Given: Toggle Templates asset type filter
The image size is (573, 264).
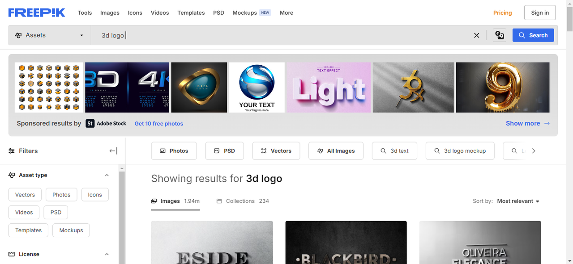Looking at the screenshot, I should 29,230.
